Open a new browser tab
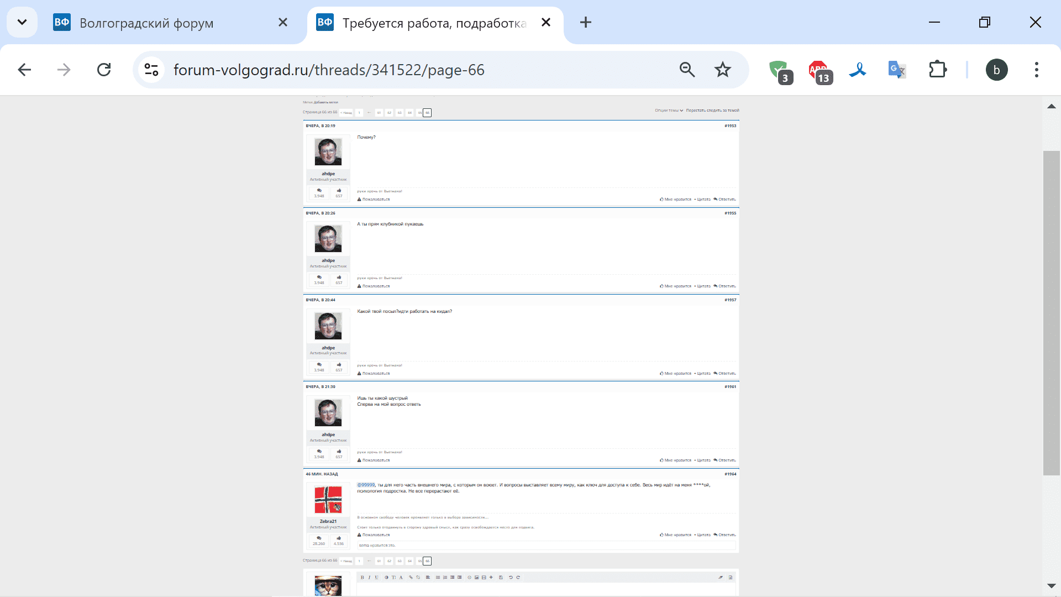 click(586, 23)
